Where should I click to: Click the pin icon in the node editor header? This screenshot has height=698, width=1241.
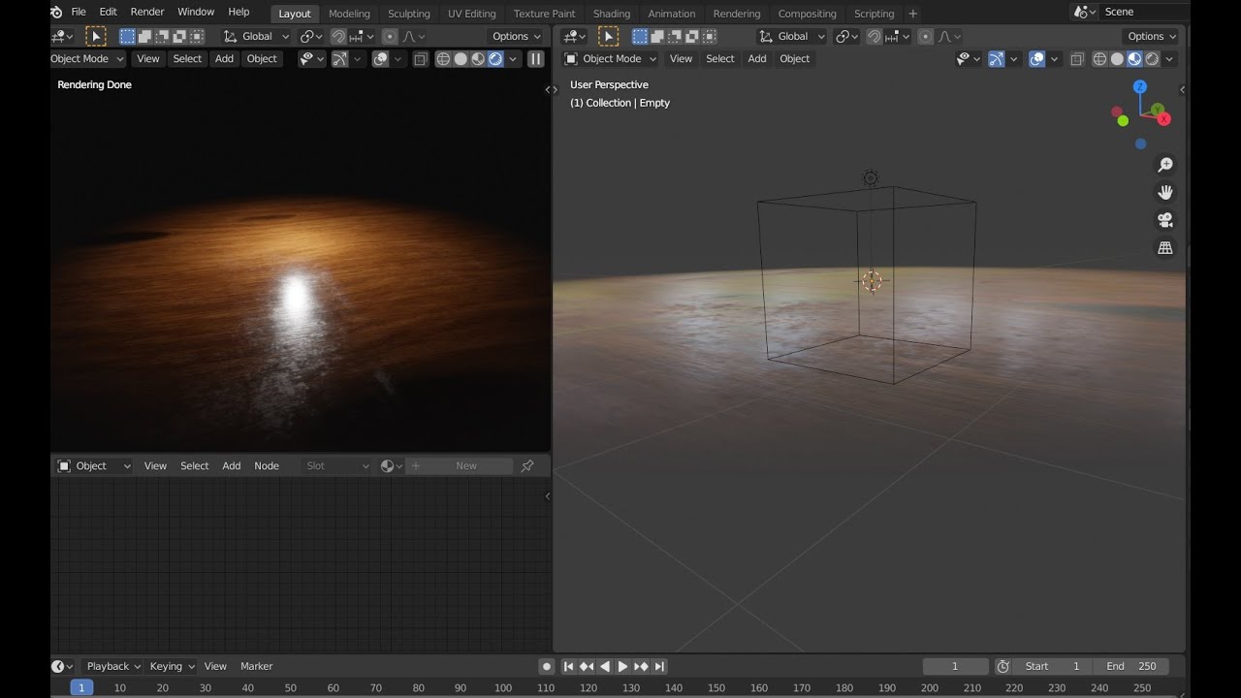(x=527, y=466)
